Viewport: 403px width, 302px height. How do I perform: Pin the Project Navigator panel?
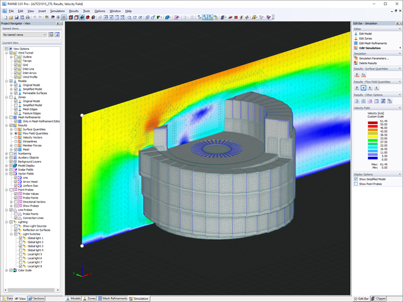[x=58, y=24]
